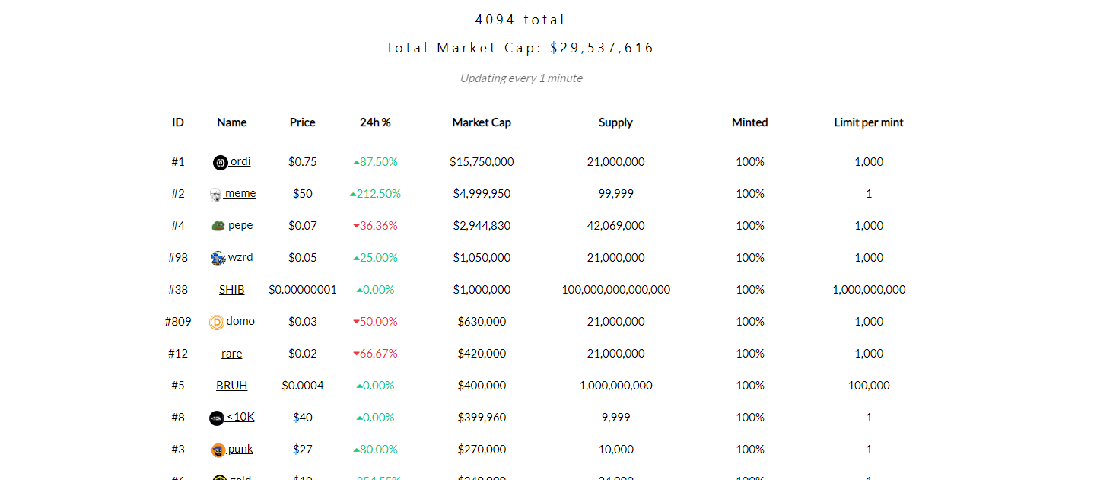Viewport: 1094px width, 480px height.
Task: Sort by the 24h % column header
Action: tap(375, 122)
